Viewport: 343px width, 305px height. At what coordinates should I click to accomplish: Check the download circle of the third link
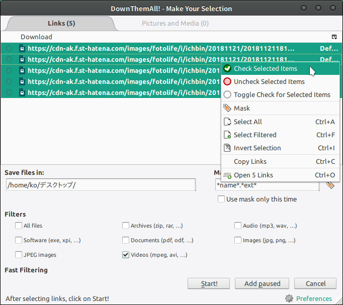[x=9, y=70]
